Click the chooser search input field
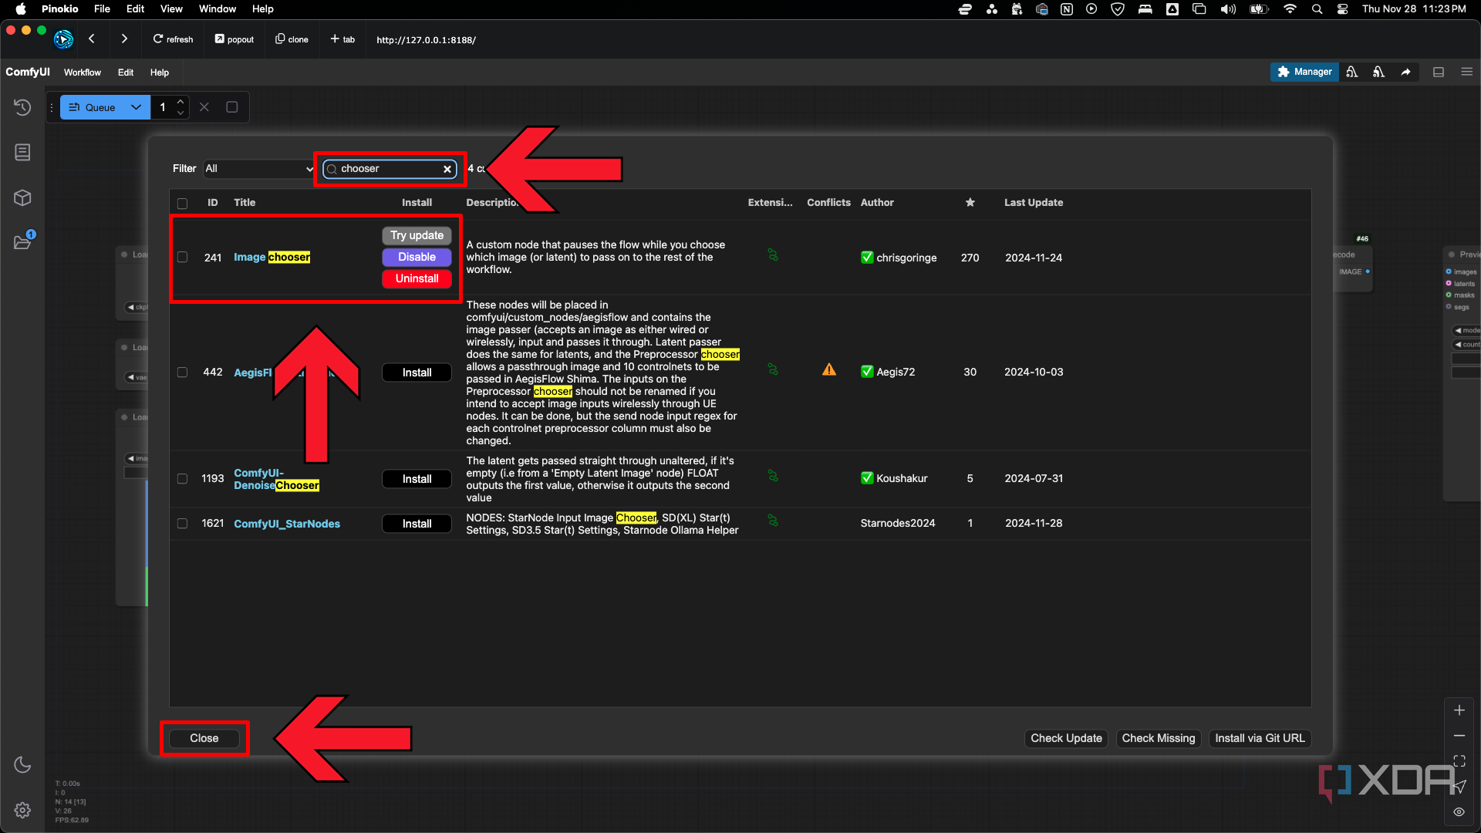This screenshot has height=833, width=1481. tap(390, 169)
